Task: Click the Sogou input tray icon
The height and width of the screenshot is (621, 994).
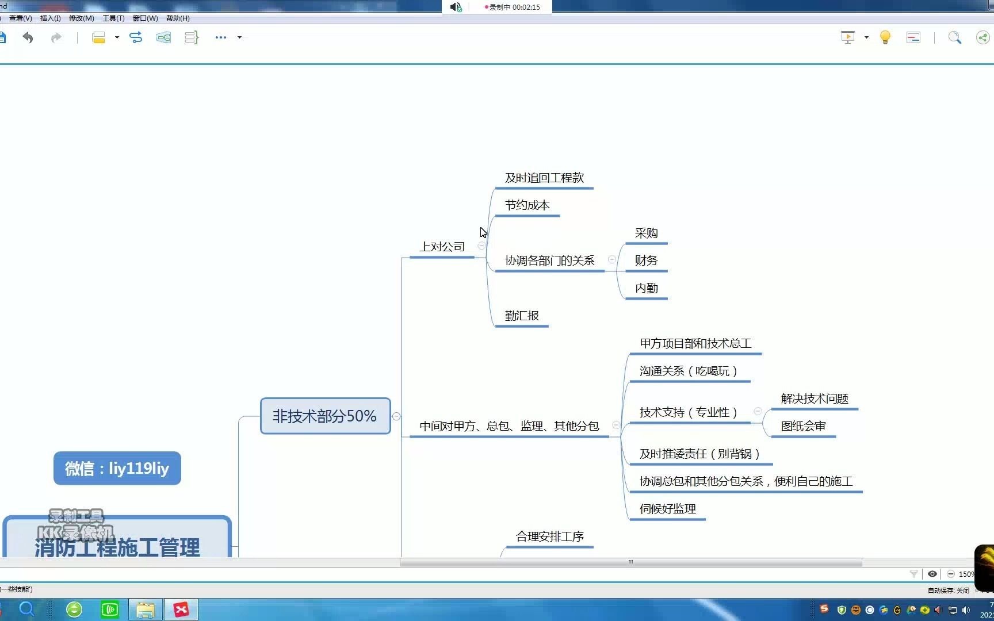Action: click(824, 608)
